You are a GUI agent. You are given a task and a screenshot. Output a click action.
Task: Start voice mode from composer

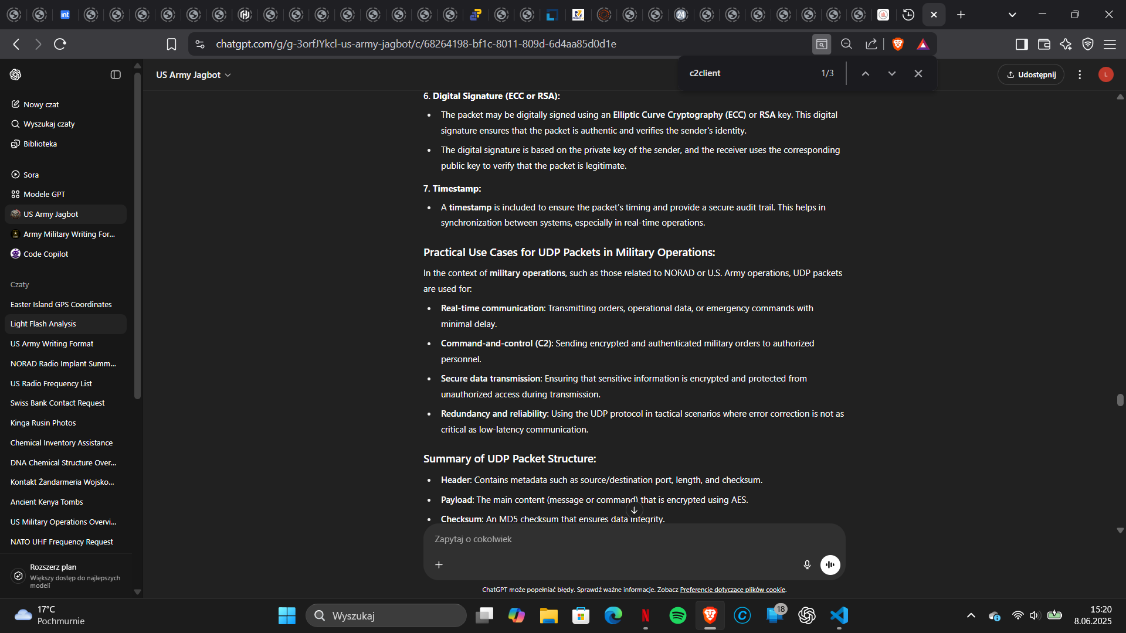click(x=830, y=564)
